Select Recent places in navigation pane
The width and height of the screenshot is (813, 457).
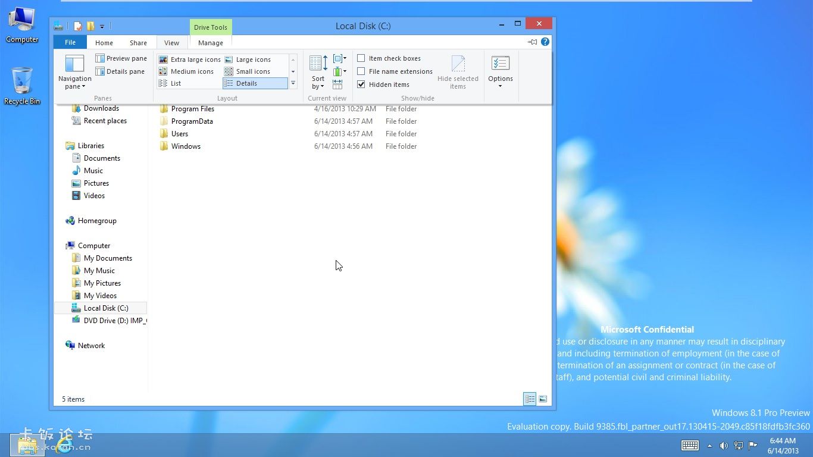pos(99,121)
